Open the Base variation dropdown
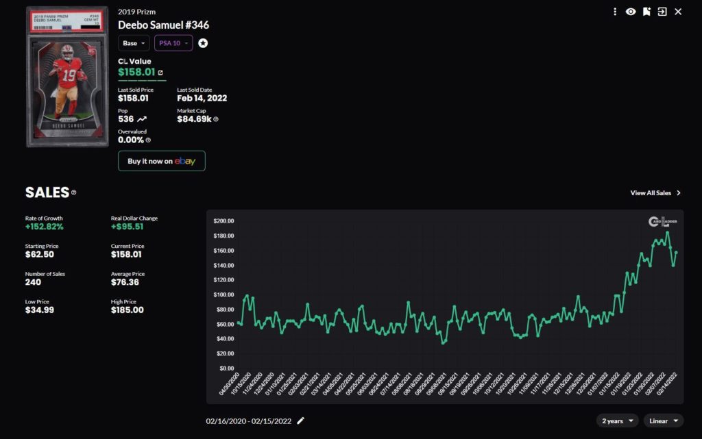The width and height of the screenshot is (702, 439). tap(134, 43)
